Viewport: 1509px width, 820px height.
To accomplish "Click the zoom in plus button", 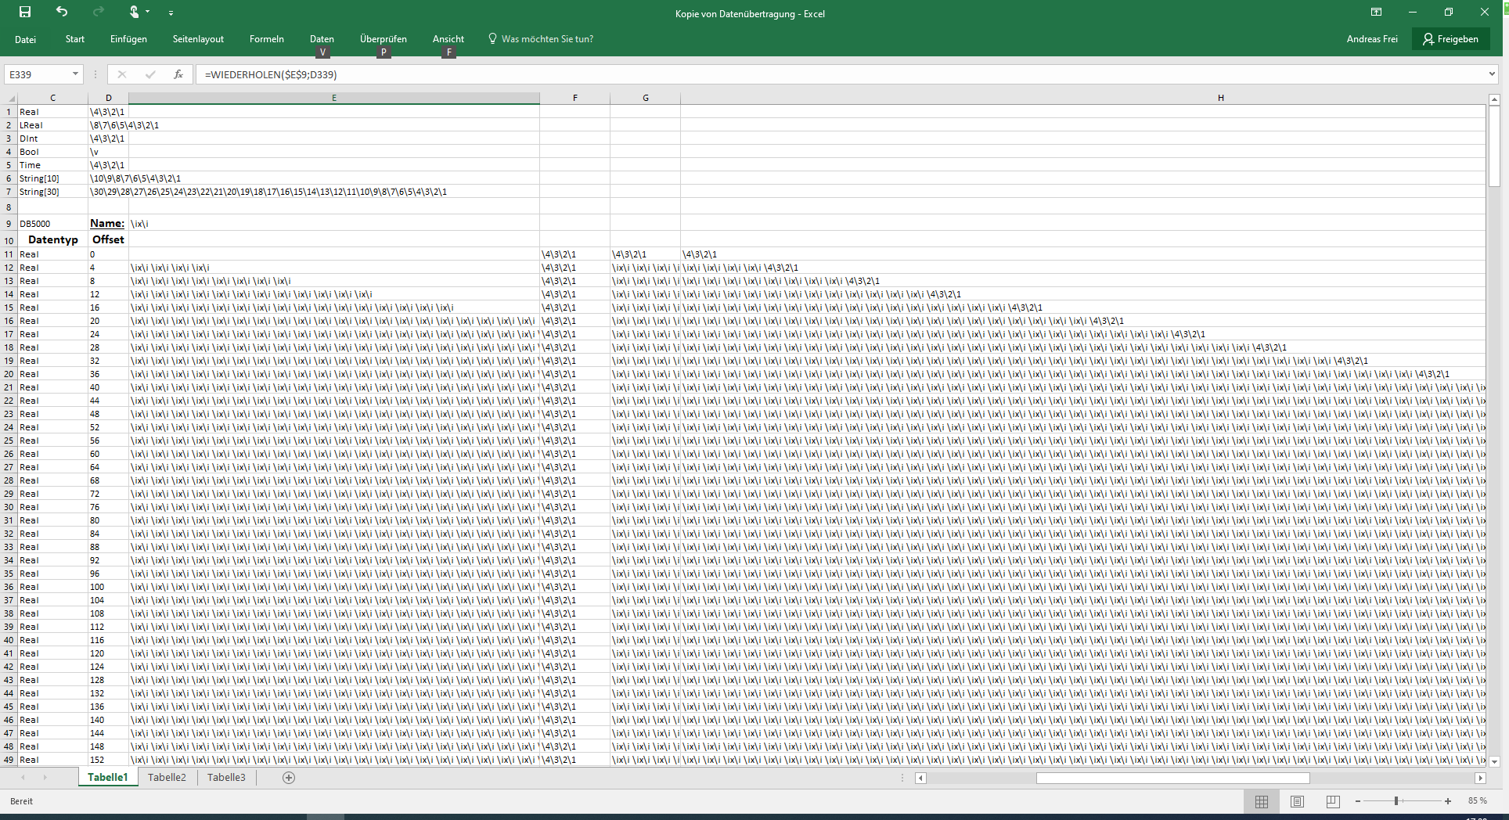I will 1448,801.
